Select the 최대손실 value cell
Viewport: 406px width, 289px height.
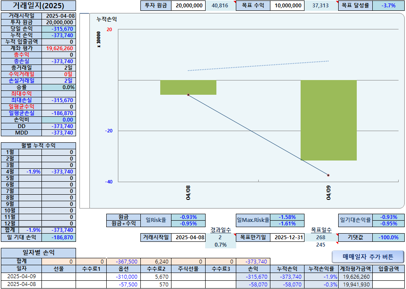(59, 100)
